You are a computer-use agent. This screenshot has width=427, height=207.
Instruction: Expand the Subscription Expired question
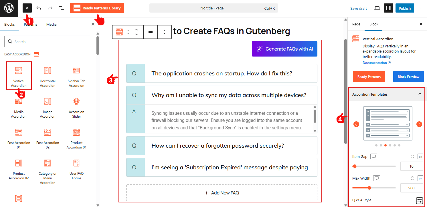coord(222,167)
